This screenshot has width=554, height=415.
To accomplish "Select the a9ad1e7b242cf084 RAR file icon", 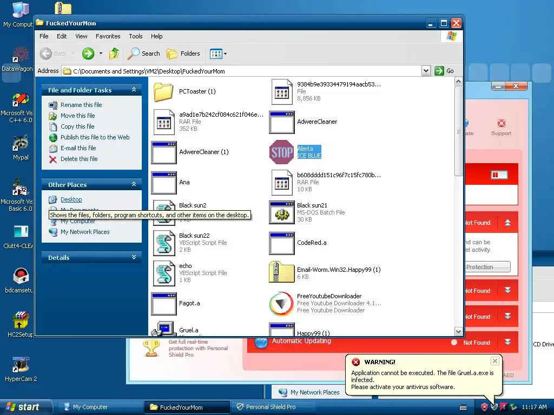I will click(164, 122).
